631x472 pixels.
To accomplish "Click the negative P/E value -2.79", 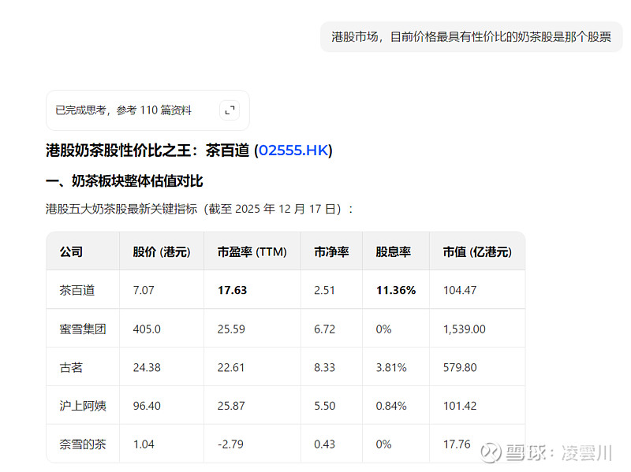I will 230,444.
